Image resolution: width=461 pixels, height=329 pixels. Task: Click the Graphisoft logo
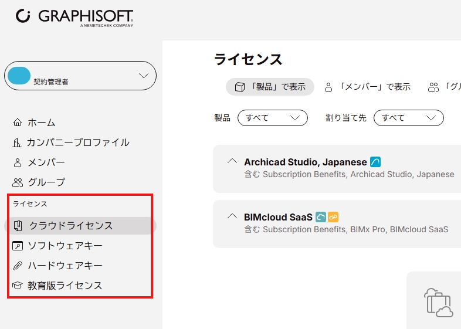[x=74, y=18]
